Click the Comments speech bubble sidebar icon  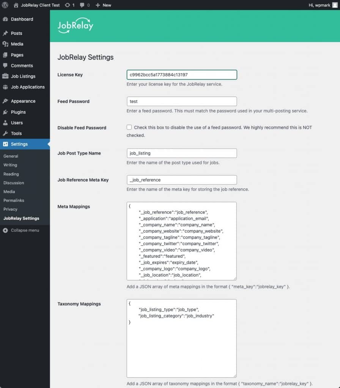pyautogui.click(x=5, y=66)
